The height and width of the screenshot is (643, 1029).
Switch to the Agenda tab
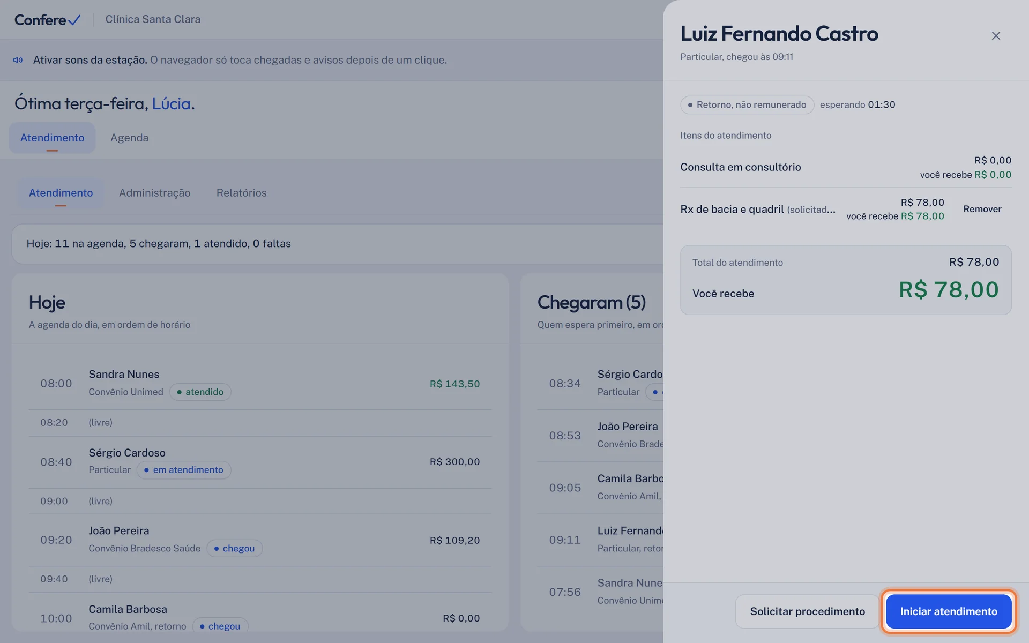coord(129,138)
